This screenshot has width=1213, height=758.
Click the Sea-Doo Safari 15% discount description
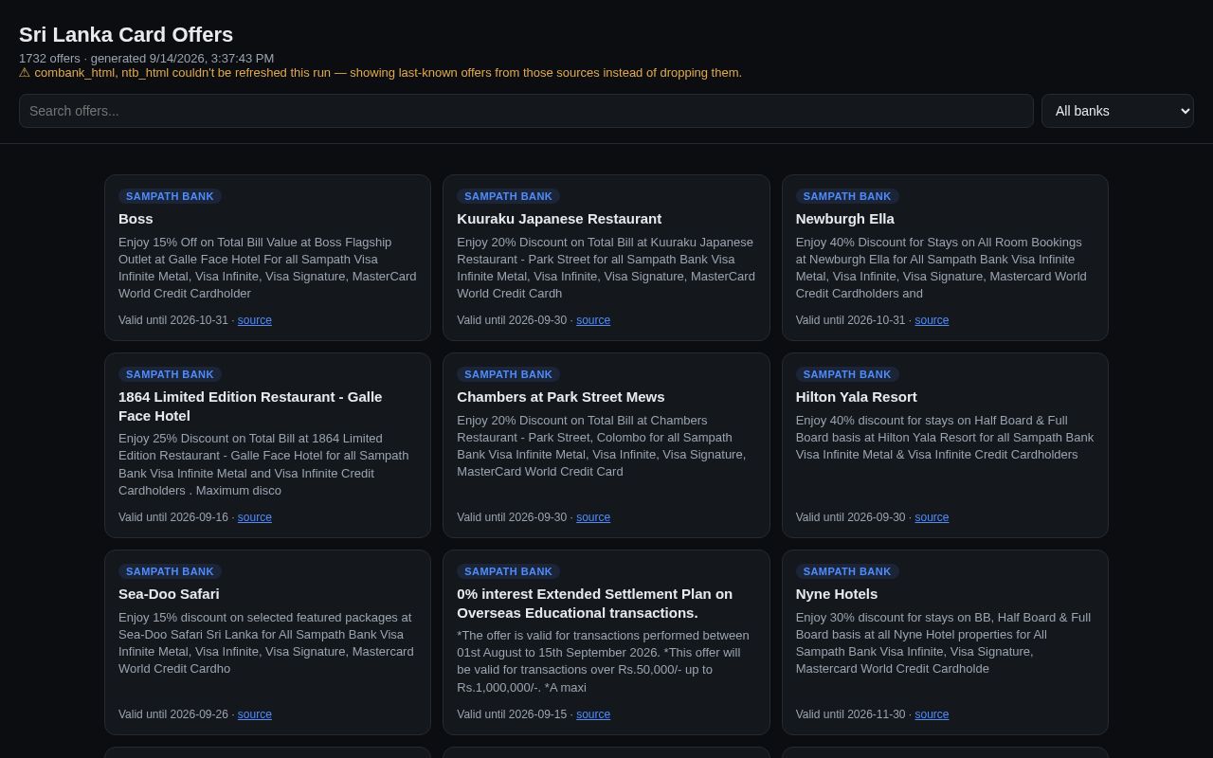(x=266, y=643)
